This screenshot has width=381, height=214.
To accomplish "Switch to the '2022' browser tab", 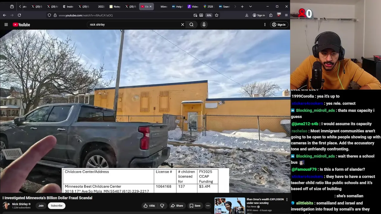I will click(x=101, y=7).
